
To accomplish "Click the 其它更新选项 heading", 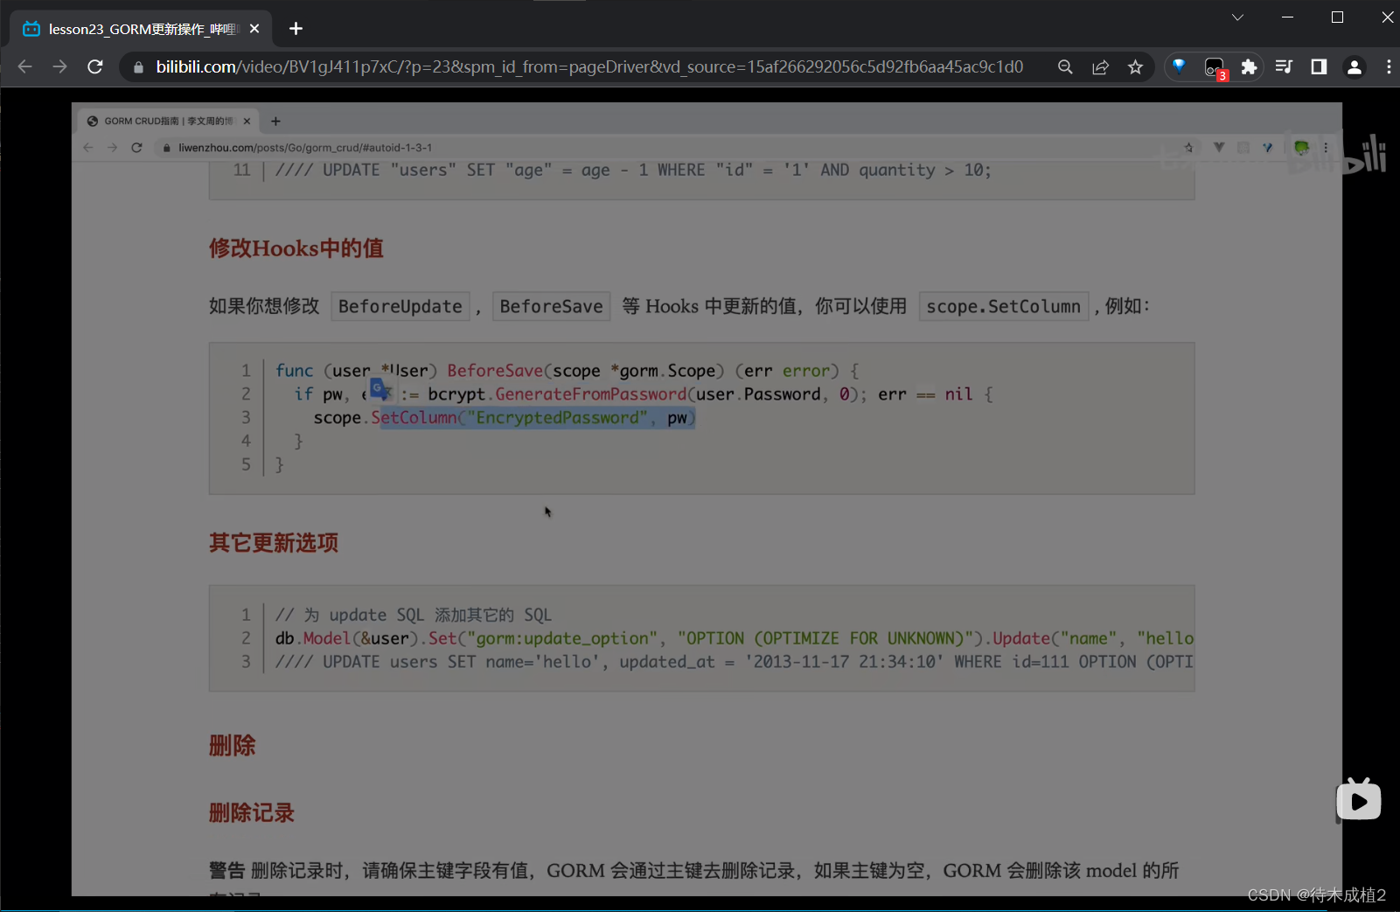I will pos(273,543).
